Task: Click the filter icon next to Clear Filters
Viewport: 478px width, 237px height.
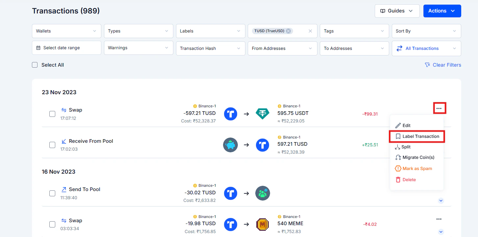Action: (427, 65)
